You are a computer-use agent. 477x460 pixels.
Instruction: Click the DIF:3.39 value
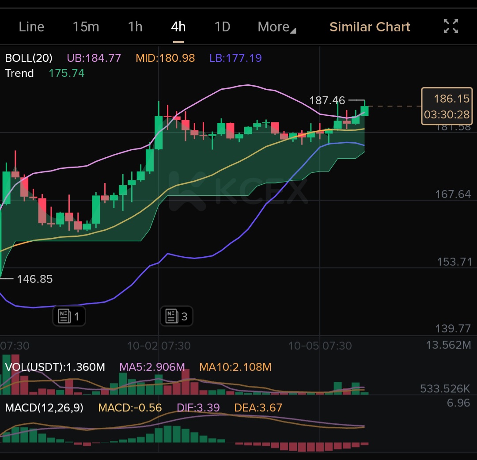coord(198,408)
